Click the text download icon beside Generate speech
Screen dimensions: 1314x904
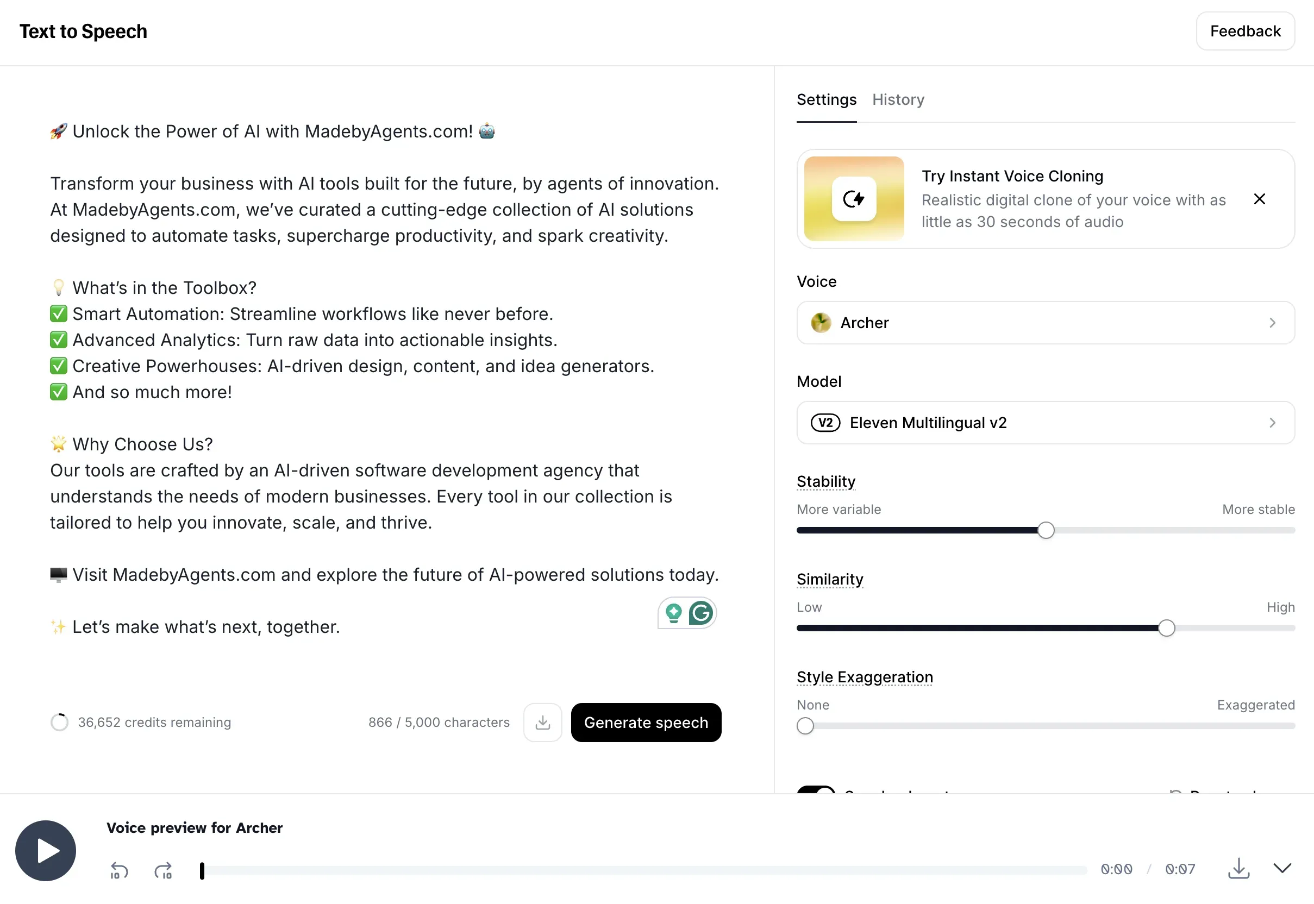click(542, 722)
